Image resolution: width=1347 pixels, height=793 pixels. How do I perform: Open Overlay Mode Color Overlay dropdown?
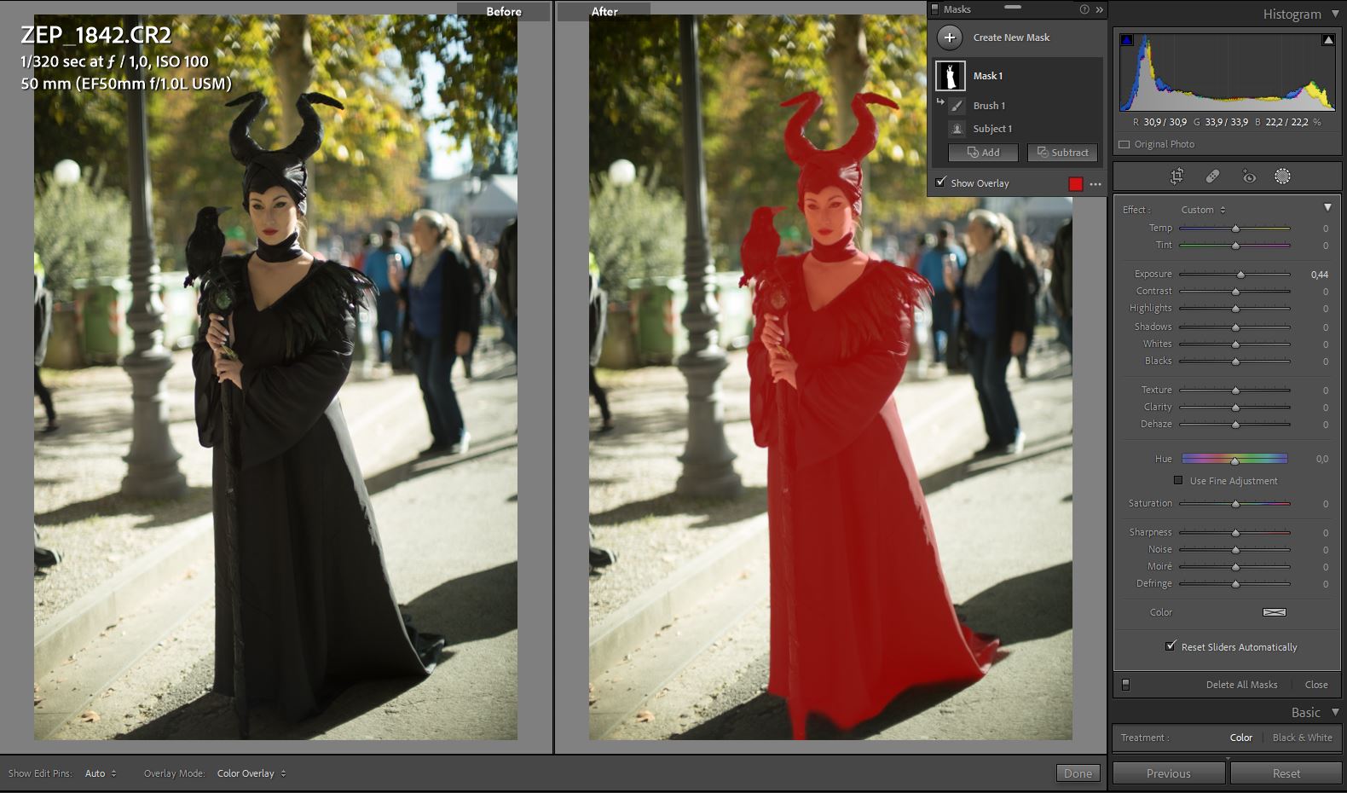pyautogui.click(x=251, y=773)
